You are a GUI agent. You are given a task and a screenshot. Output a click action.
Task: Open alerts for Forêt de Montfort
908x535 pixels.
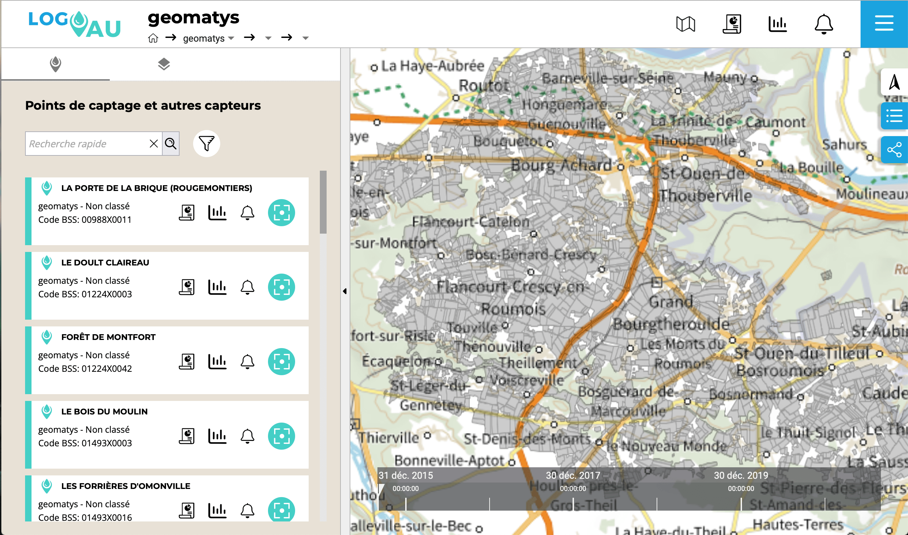pyautogui.click(x=247, y=362)
